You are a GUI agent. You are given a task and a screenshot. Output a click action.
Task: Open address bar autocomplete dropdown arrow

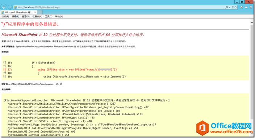pos(230,7)
